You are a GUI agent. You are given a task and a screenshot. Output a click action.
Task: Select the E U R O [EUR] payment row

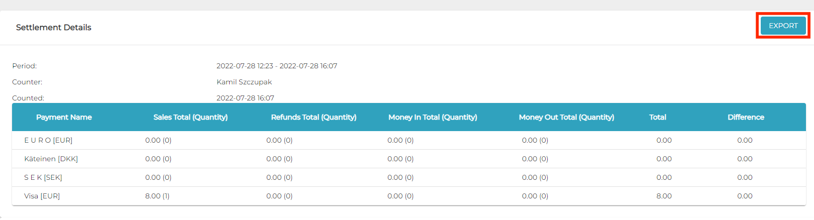(48, 140)
